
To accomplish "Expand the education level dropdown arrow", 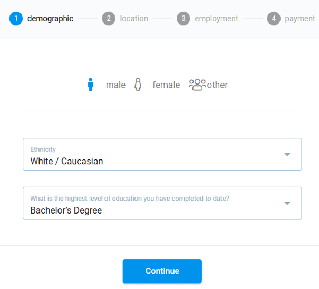I will point(287,204).
